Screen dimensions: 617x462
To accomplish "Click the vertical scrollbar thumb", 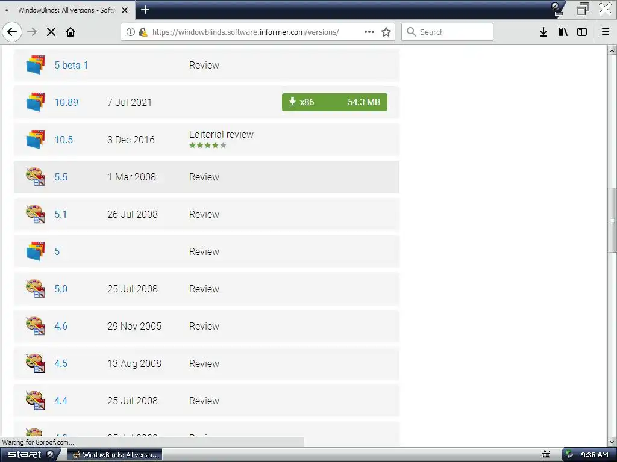I will pos(612,221).
